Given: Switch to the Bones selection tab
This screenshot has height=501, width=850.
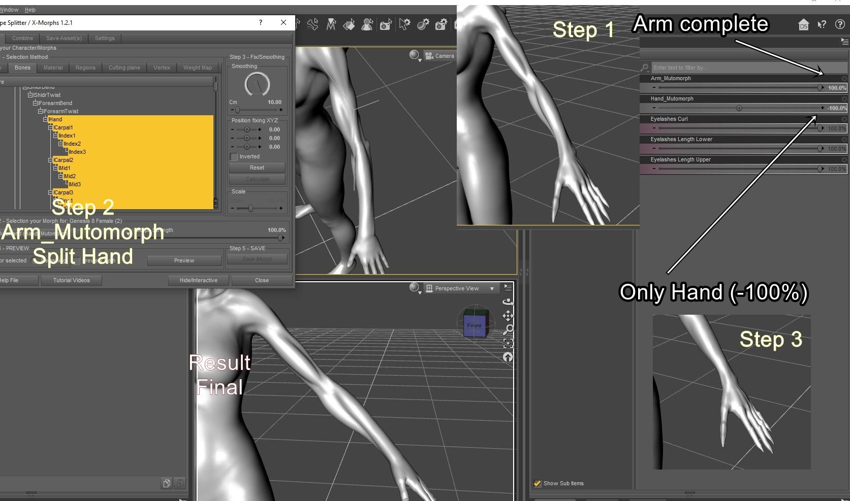Looking at the screenshot, I should point(22,68).
